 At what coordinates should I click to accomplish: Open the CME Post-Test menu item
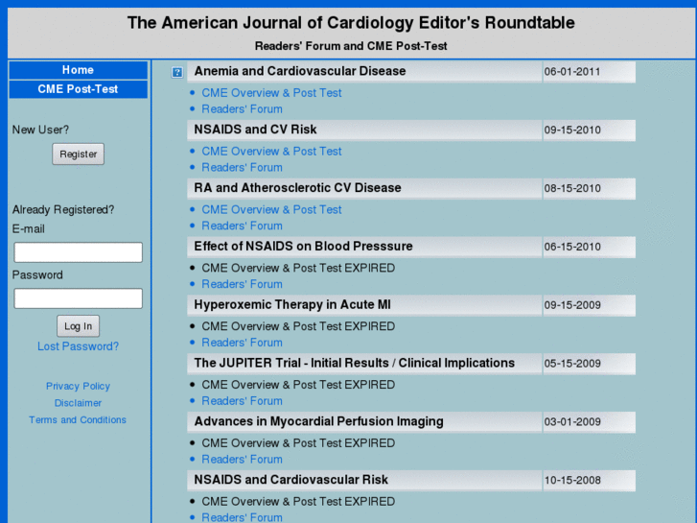79,89
